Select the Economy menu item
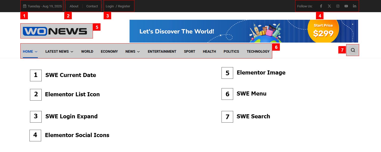Viewport: 381px width, 152px height. [x=109, y=51]
